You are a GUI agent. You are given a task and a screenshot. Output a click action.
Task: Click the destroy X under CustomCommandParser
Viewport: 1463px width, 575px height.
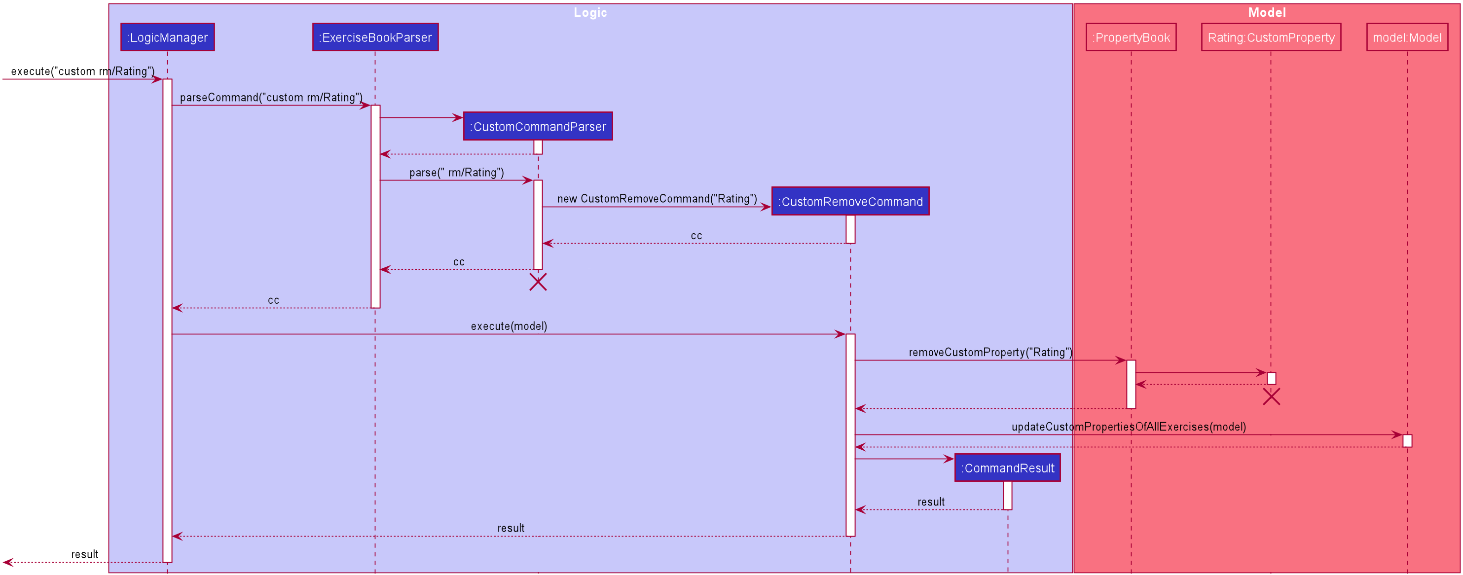(x=538, y=282)
